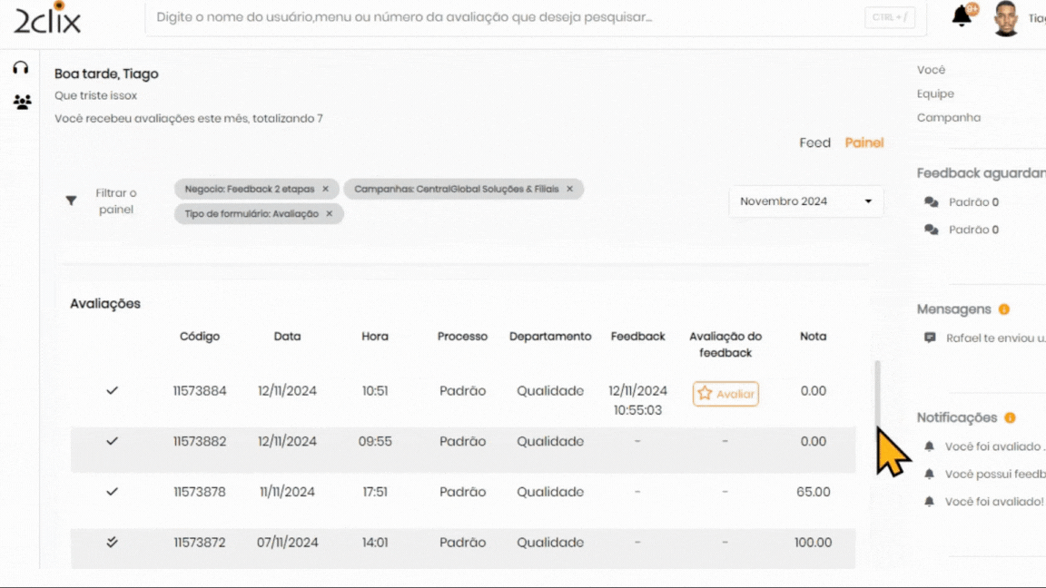The image size is (1046, 588).
Task: Open the notifications bell in top bar
Action: click(x=962, y=16)
